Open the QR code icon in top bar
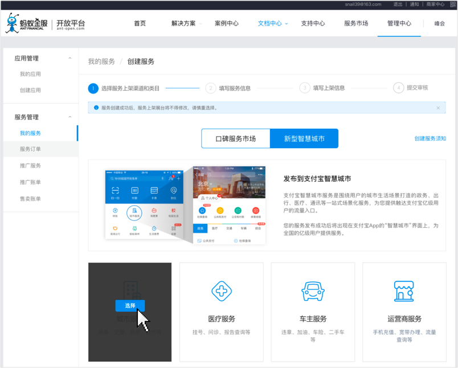 pyautogui.click(x=453, y=5)
